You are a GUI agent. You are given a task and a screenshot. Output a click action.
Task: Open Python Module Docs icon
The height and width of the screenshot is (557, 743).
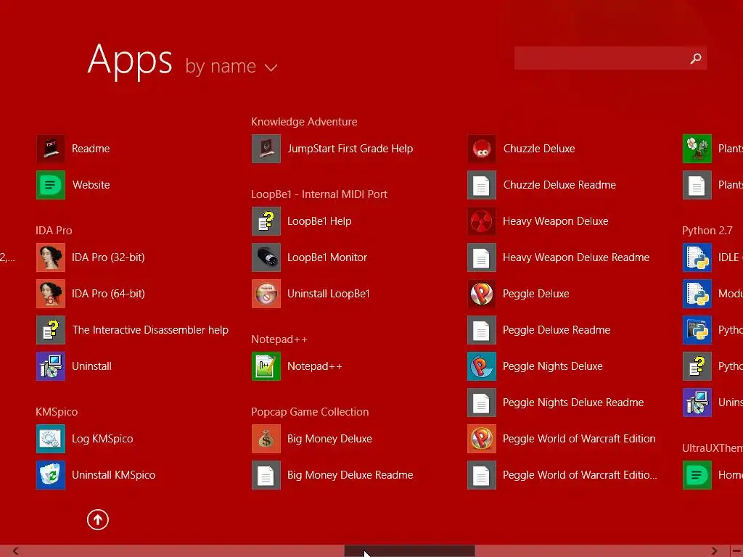click(x=697, y=294)
